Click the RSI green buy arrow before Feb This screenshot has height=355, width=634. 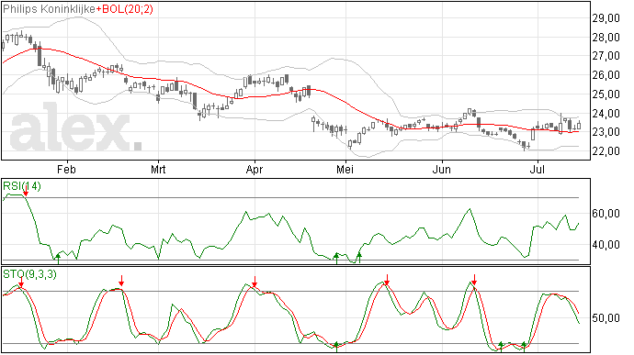(58, 258)
